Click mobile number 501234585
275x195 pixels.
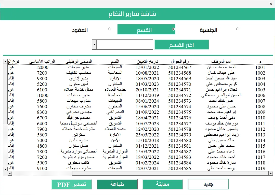[x=180, y=168]
